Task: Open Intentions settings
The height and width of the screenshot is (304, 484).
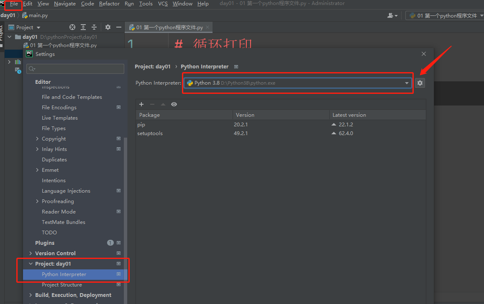Action: click(54, 181)
